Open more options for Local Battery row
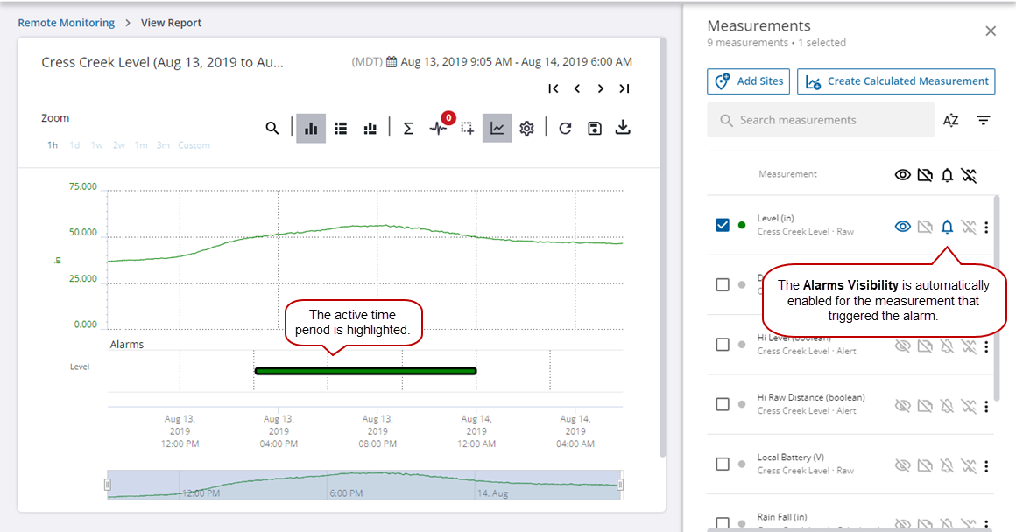The height and width of the screenshot is (532, 1016). coord(986,465)
